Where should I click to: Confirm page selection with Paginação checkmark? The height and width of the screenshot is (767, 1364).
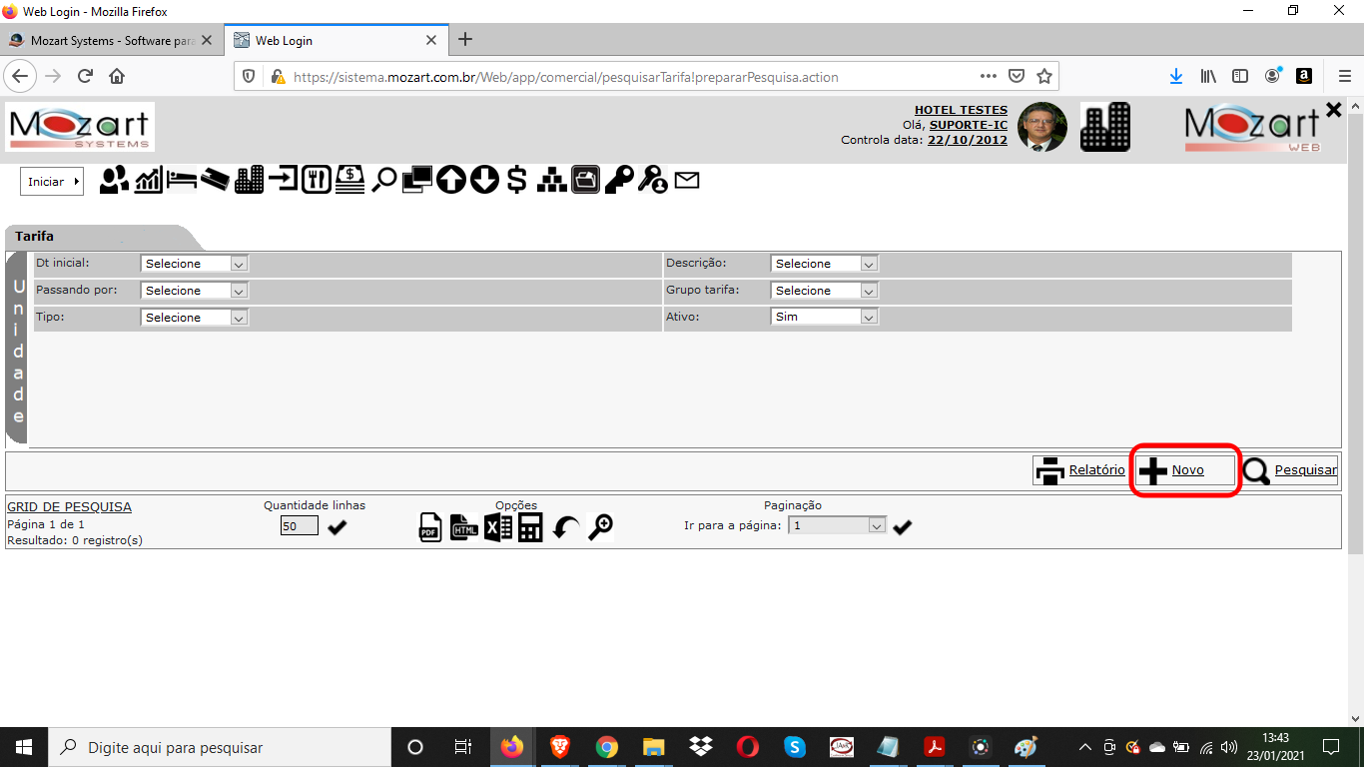pos(903,526)
